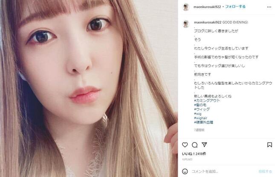Image resolution: width=275 pixels, height=177 pixels.
Task: Open the selfie photo of the post
Action: (x=89, y=88)
